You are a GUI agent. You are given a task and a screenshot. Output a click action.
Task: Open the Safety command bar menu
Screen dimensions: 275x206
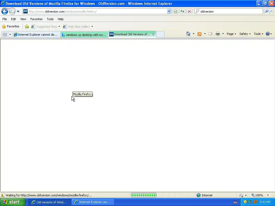(245, 34)
